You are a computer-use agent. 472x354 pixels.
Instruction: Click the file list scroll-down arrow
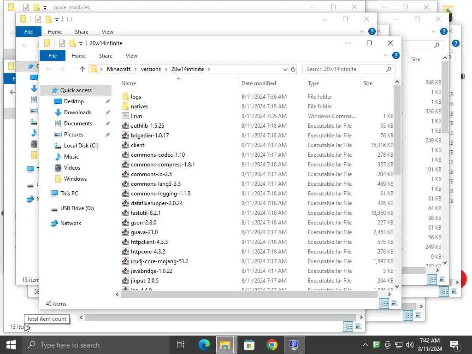pos(397,287)
